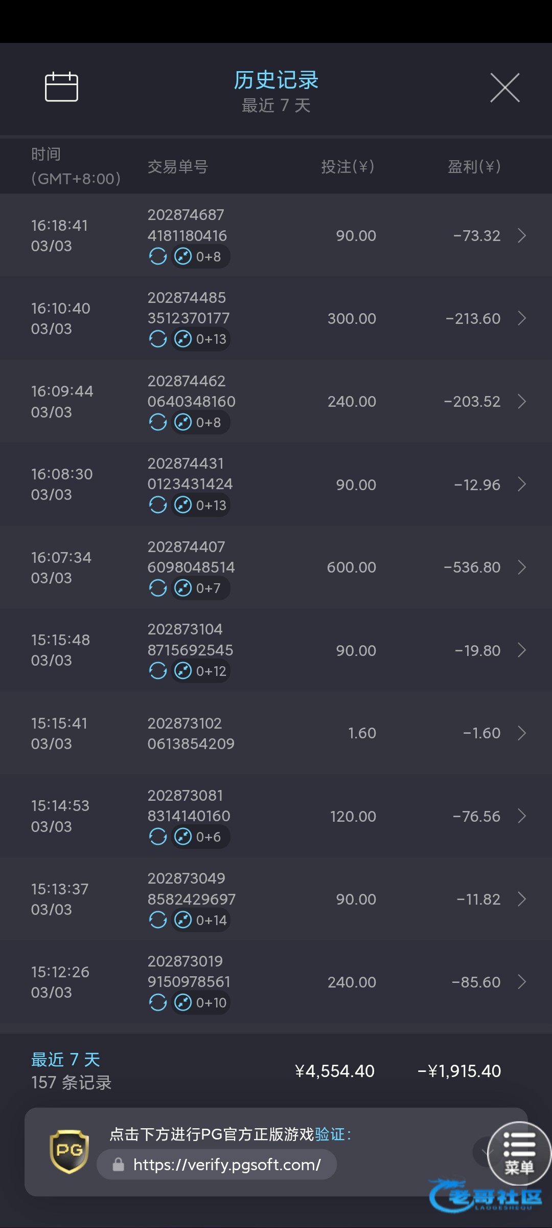Select the 最近 7 天 summary label
This screenshot has height=1228, width=552.
65,1059
